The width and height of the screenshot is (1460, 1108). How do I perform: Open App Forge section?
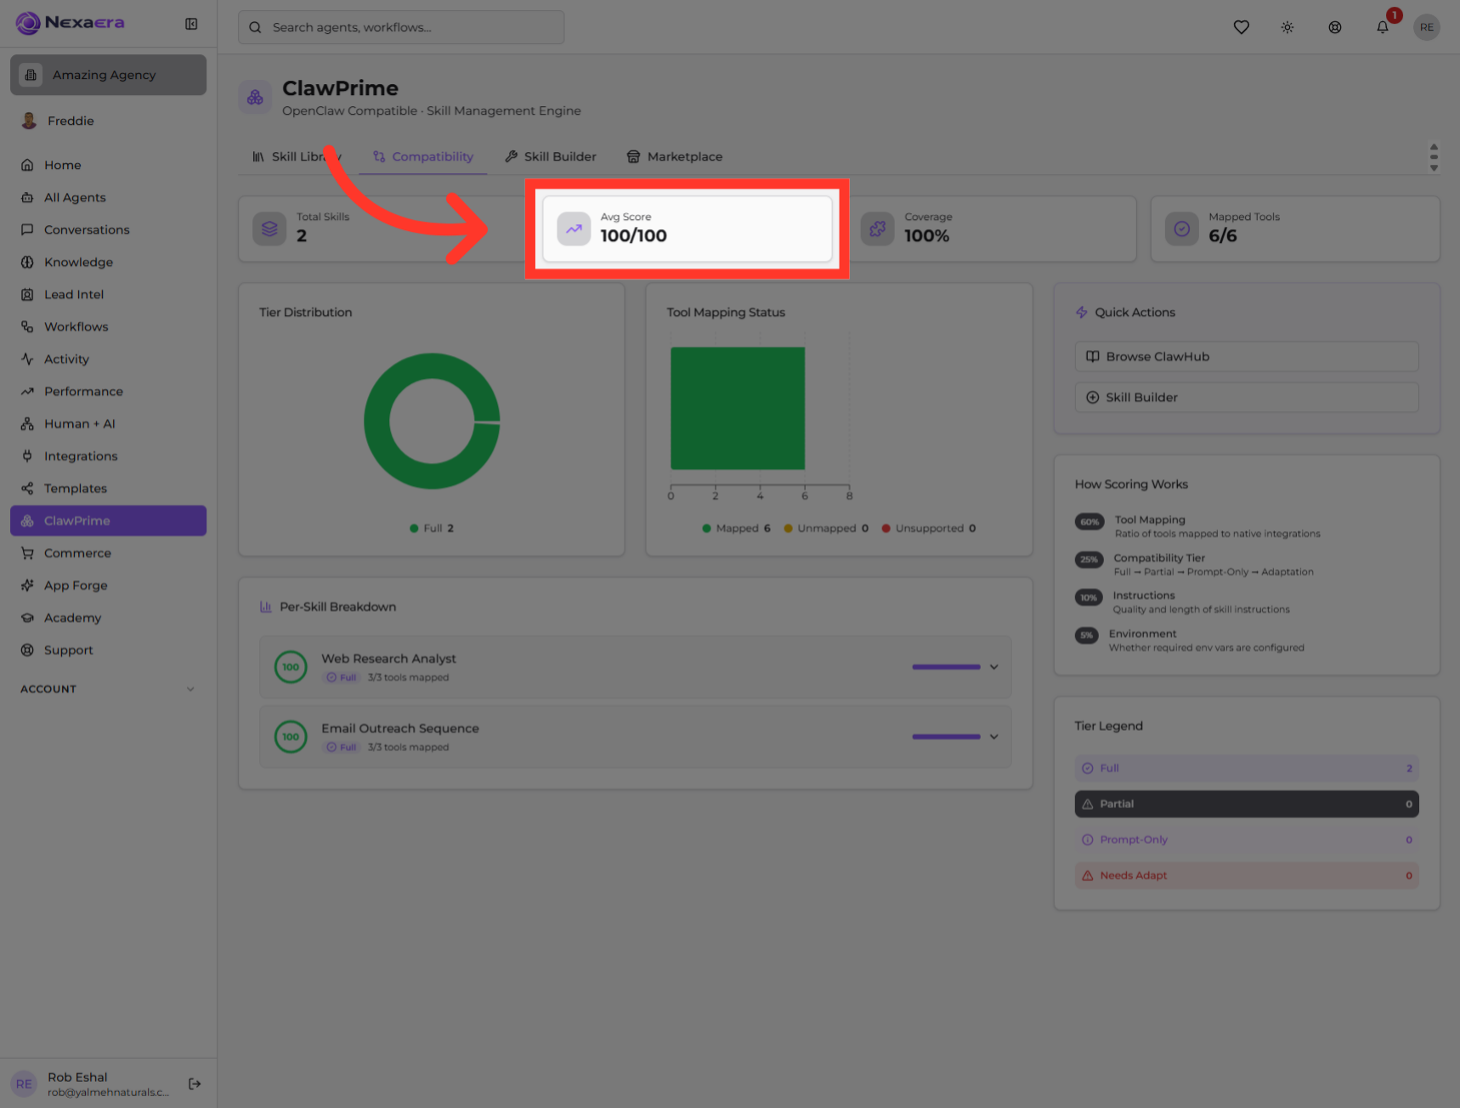108,585
